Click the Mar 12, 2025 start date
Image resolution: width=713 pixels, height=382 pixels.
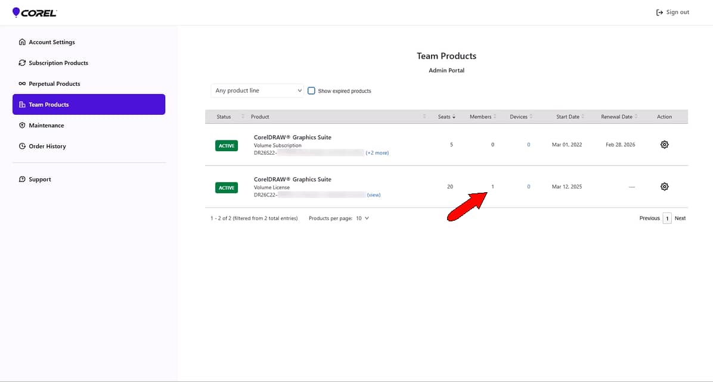point(567,186)
